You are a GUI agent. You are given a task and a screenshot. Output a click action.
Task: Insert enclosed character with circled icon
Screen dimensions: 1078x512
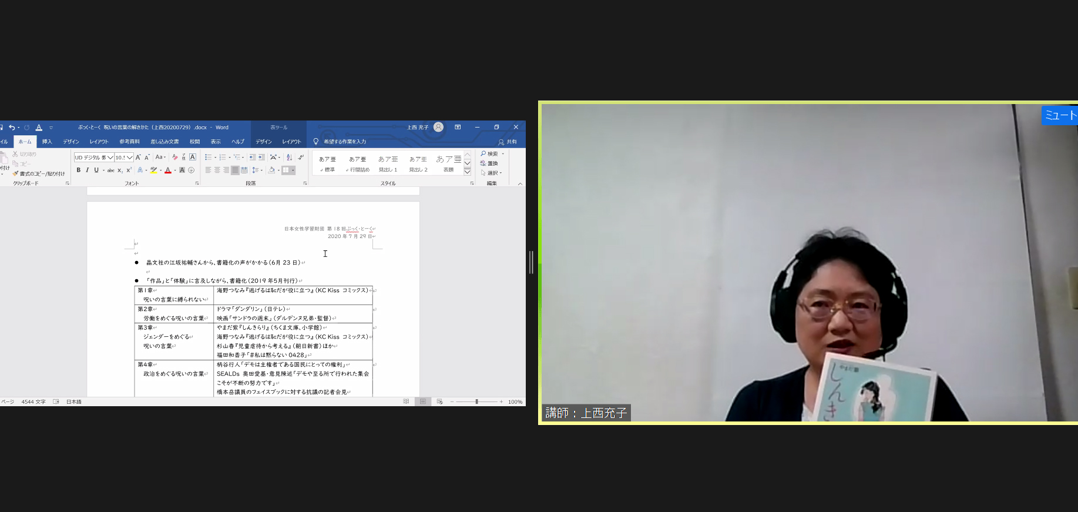191,170
